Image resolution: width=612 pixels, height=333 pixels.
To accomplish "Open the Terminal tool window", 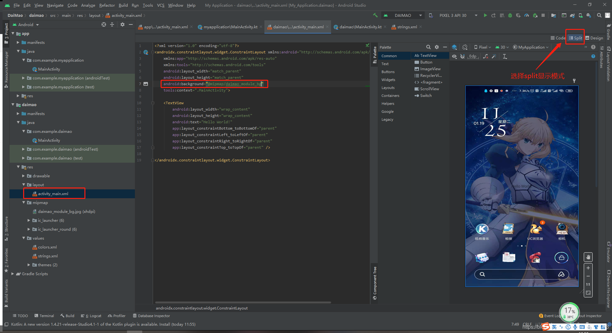I will coord(44,316).
